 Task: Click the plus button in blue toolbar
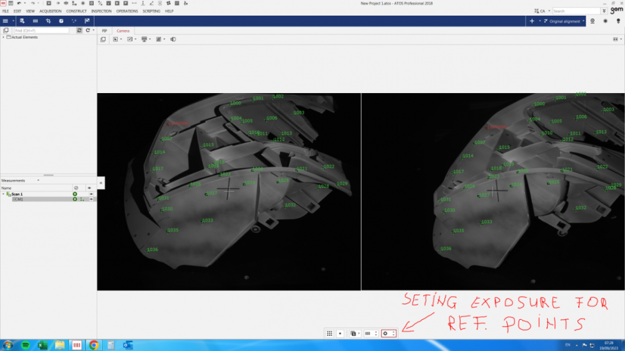tap(532, 21)
